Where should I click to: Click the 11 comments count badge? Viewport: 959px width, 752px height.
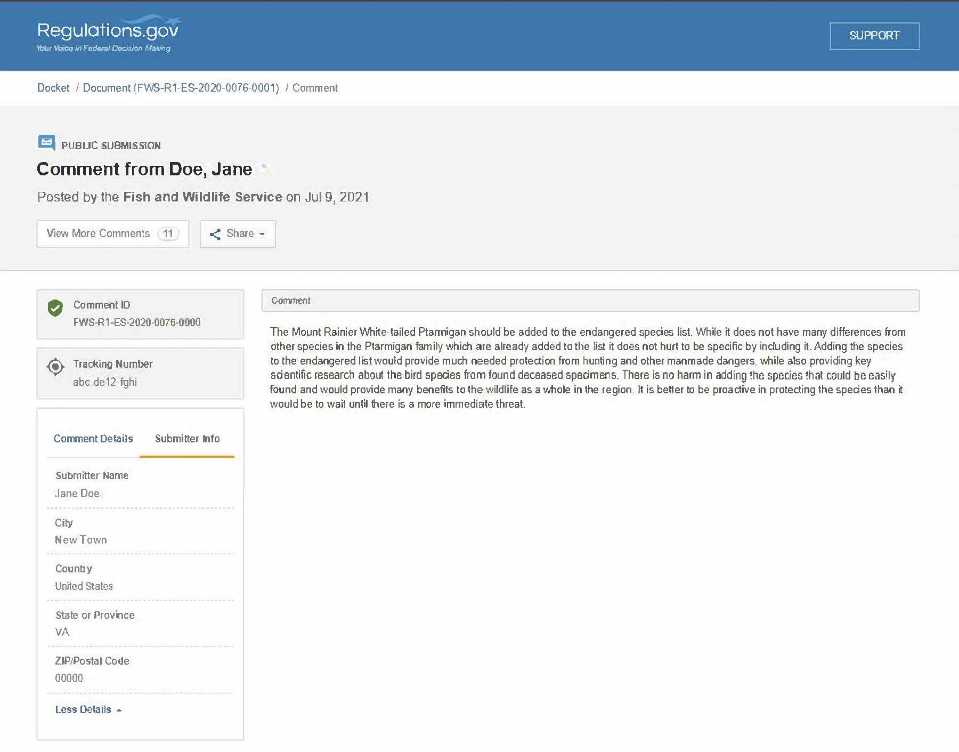pos(168,233)
